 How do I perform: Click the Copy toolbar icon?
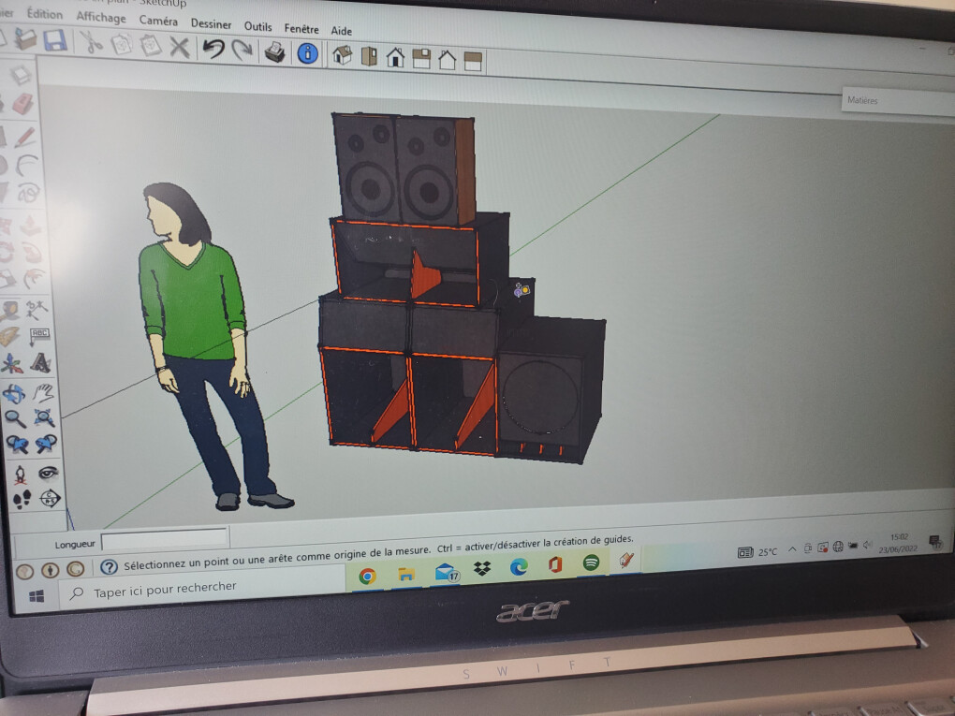pyautogui.click(x=122, y=44)
